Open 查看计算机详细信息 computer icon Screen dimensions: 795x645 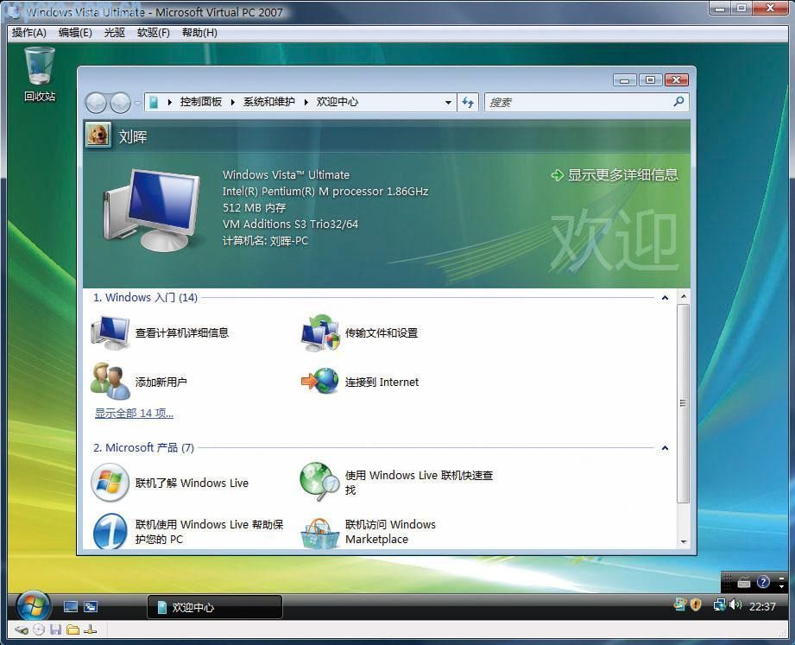110,332
